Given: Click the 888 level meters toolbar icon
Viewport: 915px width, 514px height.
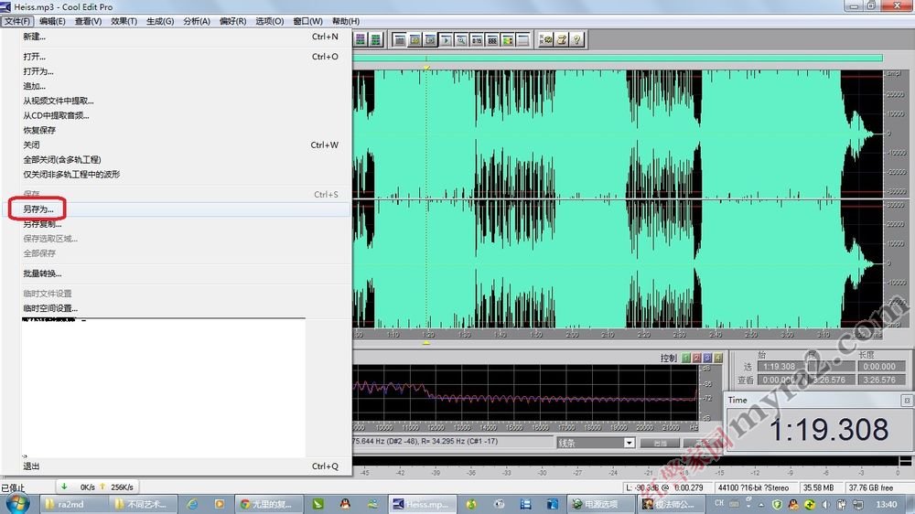Looking at the screenshot, I should pyautogui.click(x=492, y=39).
